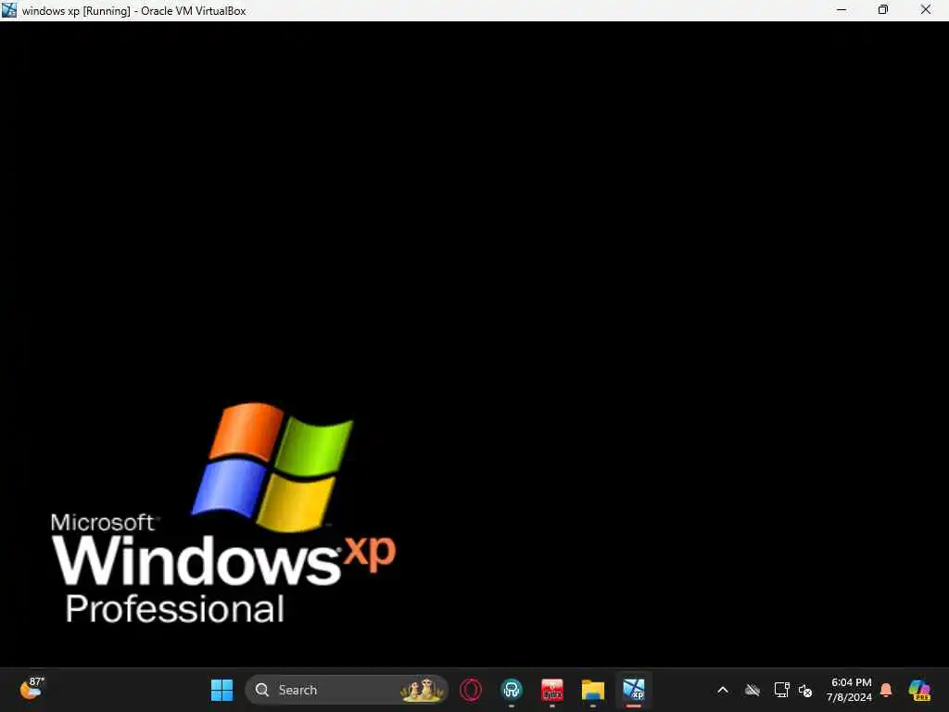Restore down the VirtualBox window

883,9
